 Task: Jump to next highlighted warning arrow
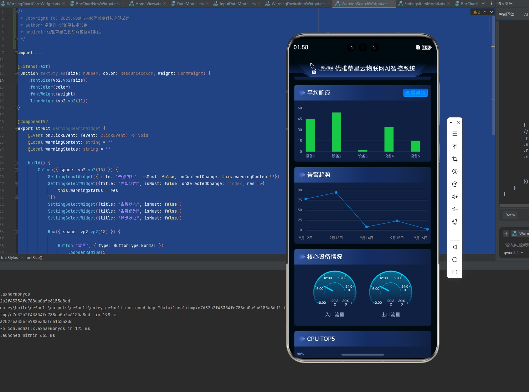pyautogui.click(x=491, y=12)
